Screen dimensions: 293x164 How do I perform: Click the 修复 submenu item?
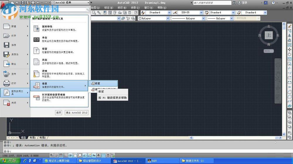coord(103,83)
